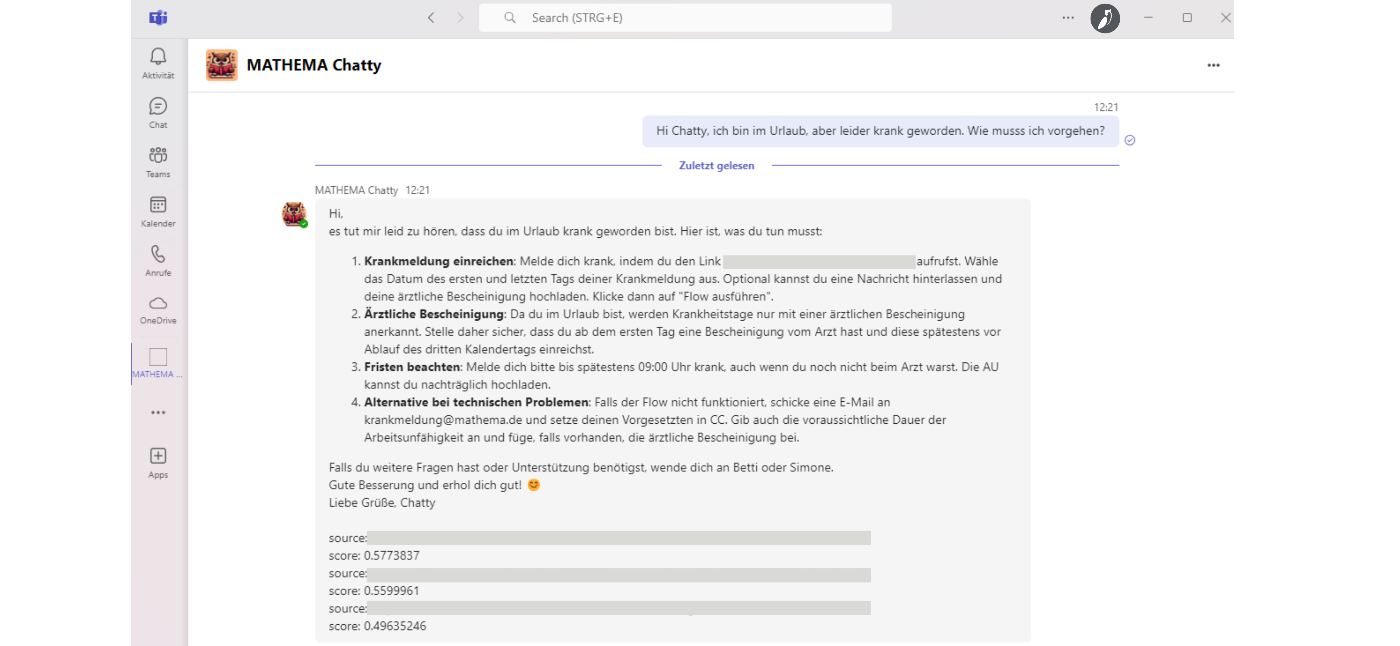Click the 12:21 timestamp above the sent message
Screen dimensions: 1400x646
(x=1105, y=107)
